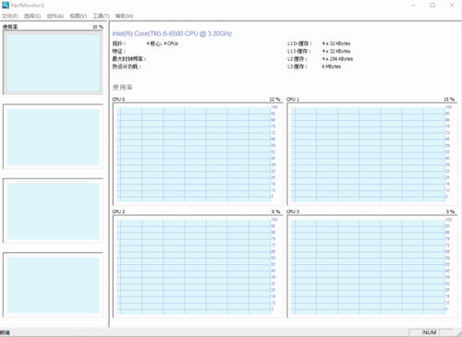Screen dimensions: 462x337
Task: Click the CPU 3 label
Action: click(x=293, y=211)
